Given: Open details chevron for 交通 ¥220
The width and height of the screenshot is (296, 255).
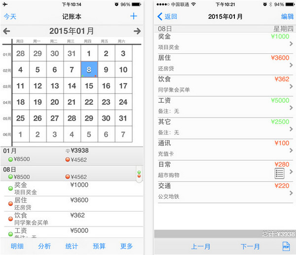Looking at the screenshot, I should tap(291, 193).
